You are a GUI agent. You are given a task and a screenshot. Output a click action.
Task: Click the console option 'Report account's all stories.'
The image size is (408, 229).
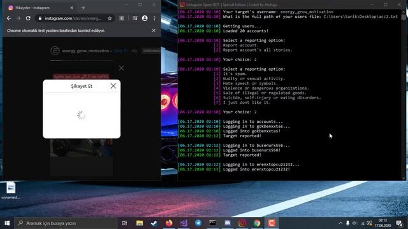(258, 50)
